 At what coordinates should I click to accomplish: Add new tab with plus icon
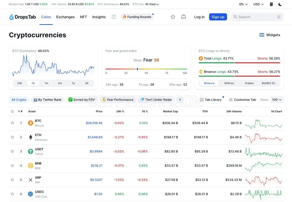pos(180,100)
